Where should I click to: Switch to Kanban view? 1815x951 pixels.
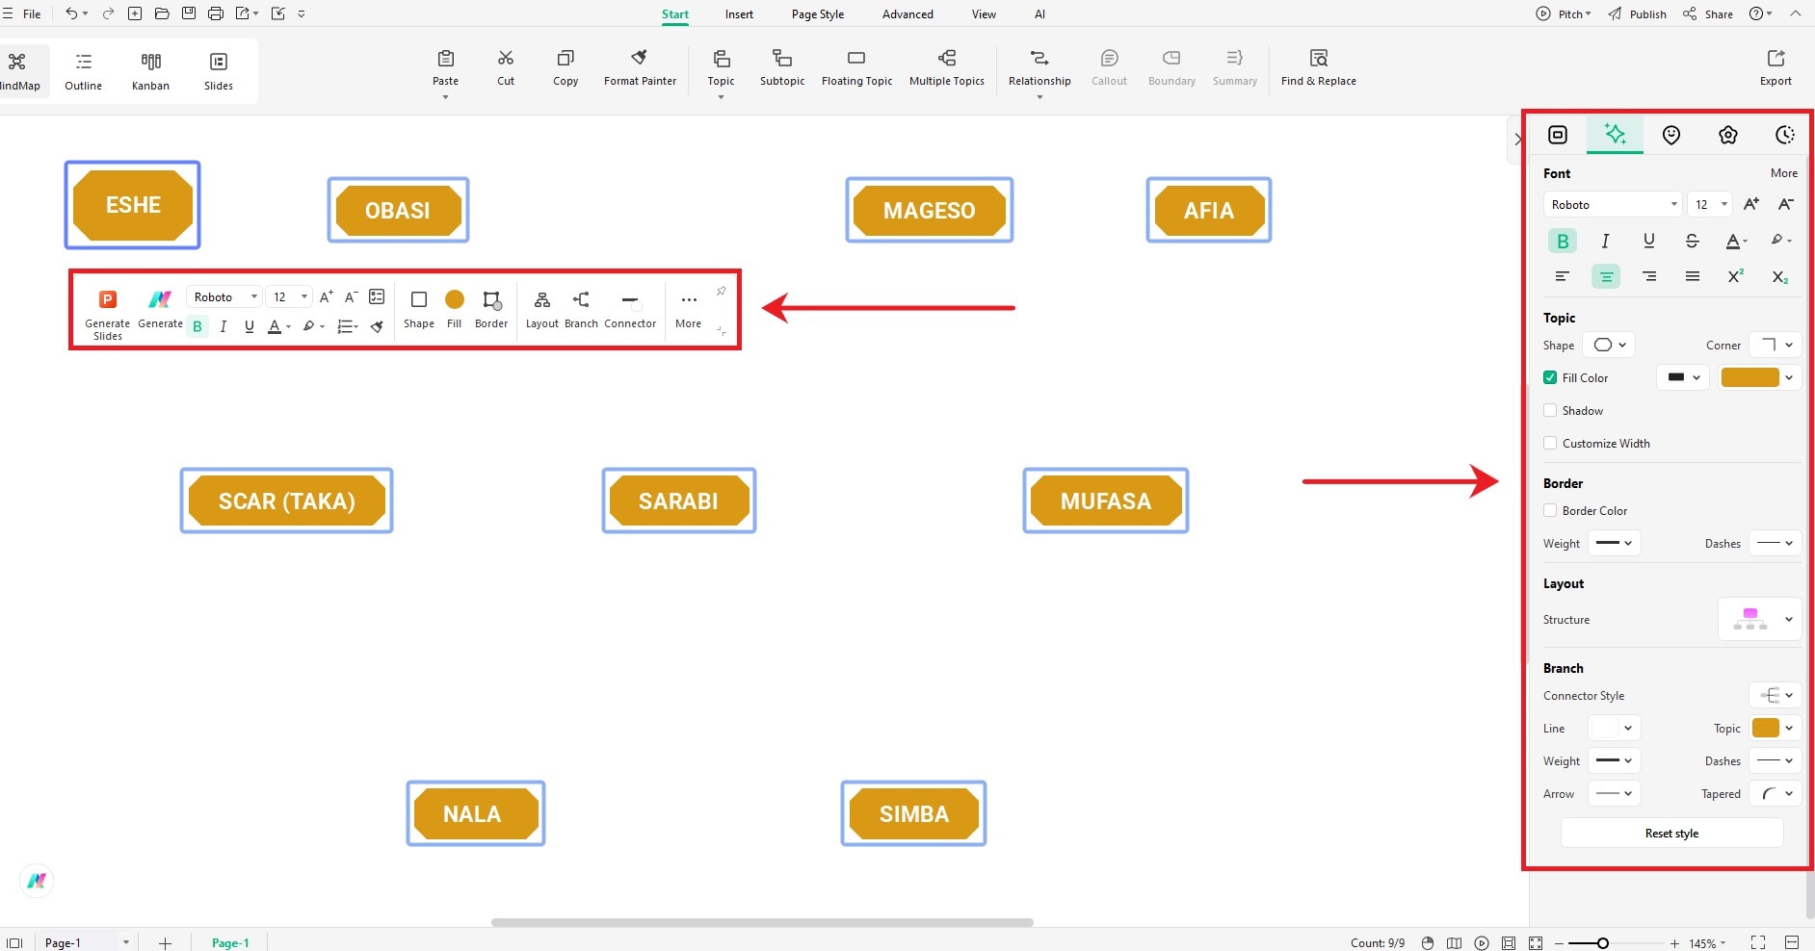[x=150, y=71]
